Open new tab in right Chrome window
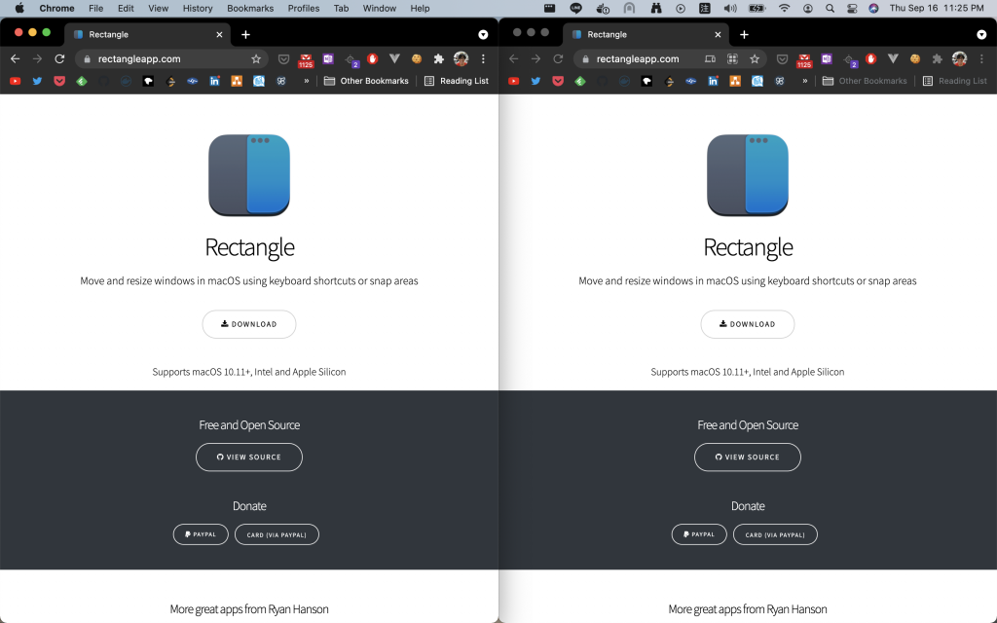The width and height of the screenshot is (997, 623). 744,34
